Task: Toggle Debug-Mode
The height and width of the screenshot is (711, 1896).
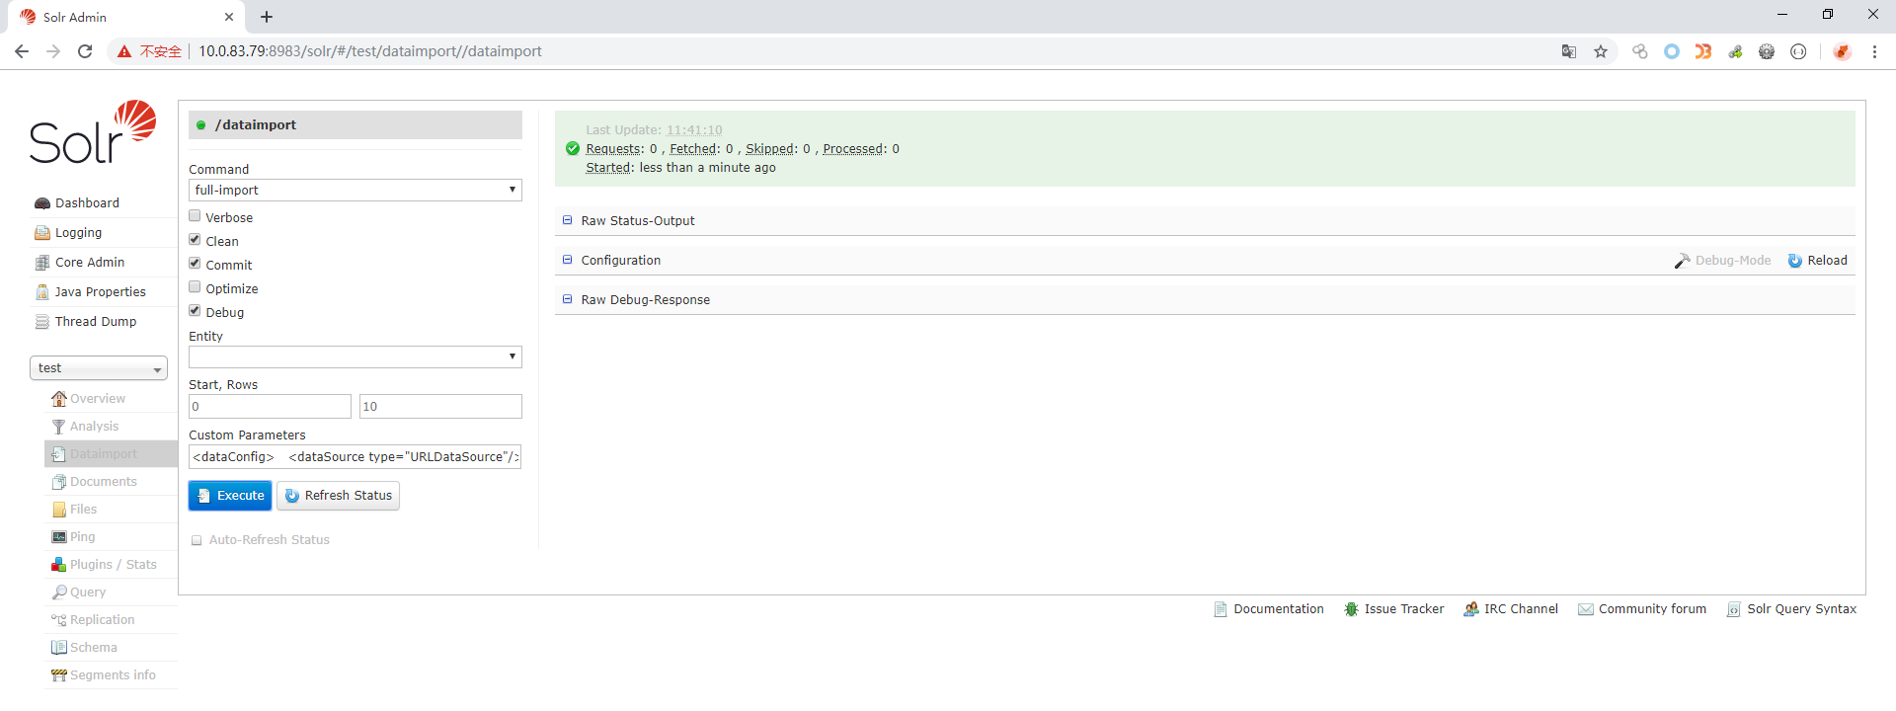Action: pyautogui.click(x=1722, y=261)
